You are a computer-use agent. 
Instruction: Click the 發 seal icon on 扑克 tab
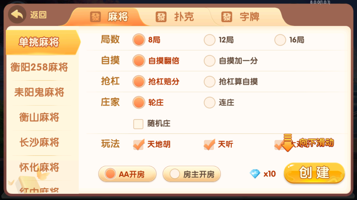pos(161,17)
